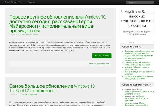Open post title Первое крупное обновление для Windows 10

[x=58, y=24]
